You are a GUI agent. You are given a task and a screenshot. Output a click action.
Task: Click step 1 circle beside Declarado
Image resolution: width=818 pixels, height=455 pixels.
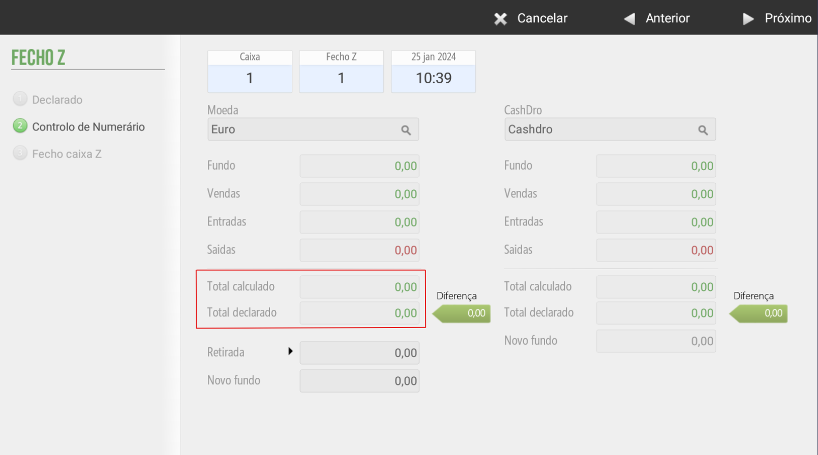tap(20, 99)
